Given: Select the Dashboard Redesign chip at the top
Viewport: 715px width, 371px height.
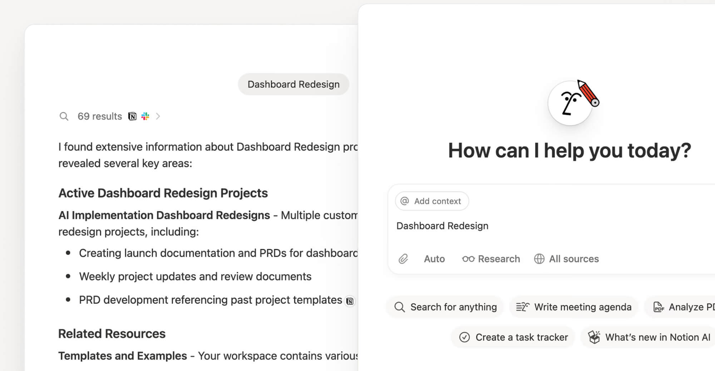Looking at the screenshot, I should click(293, 84).
